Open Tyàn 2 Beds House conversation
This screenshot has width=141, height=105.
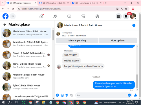pyautogui.click(x=26, y=87)
